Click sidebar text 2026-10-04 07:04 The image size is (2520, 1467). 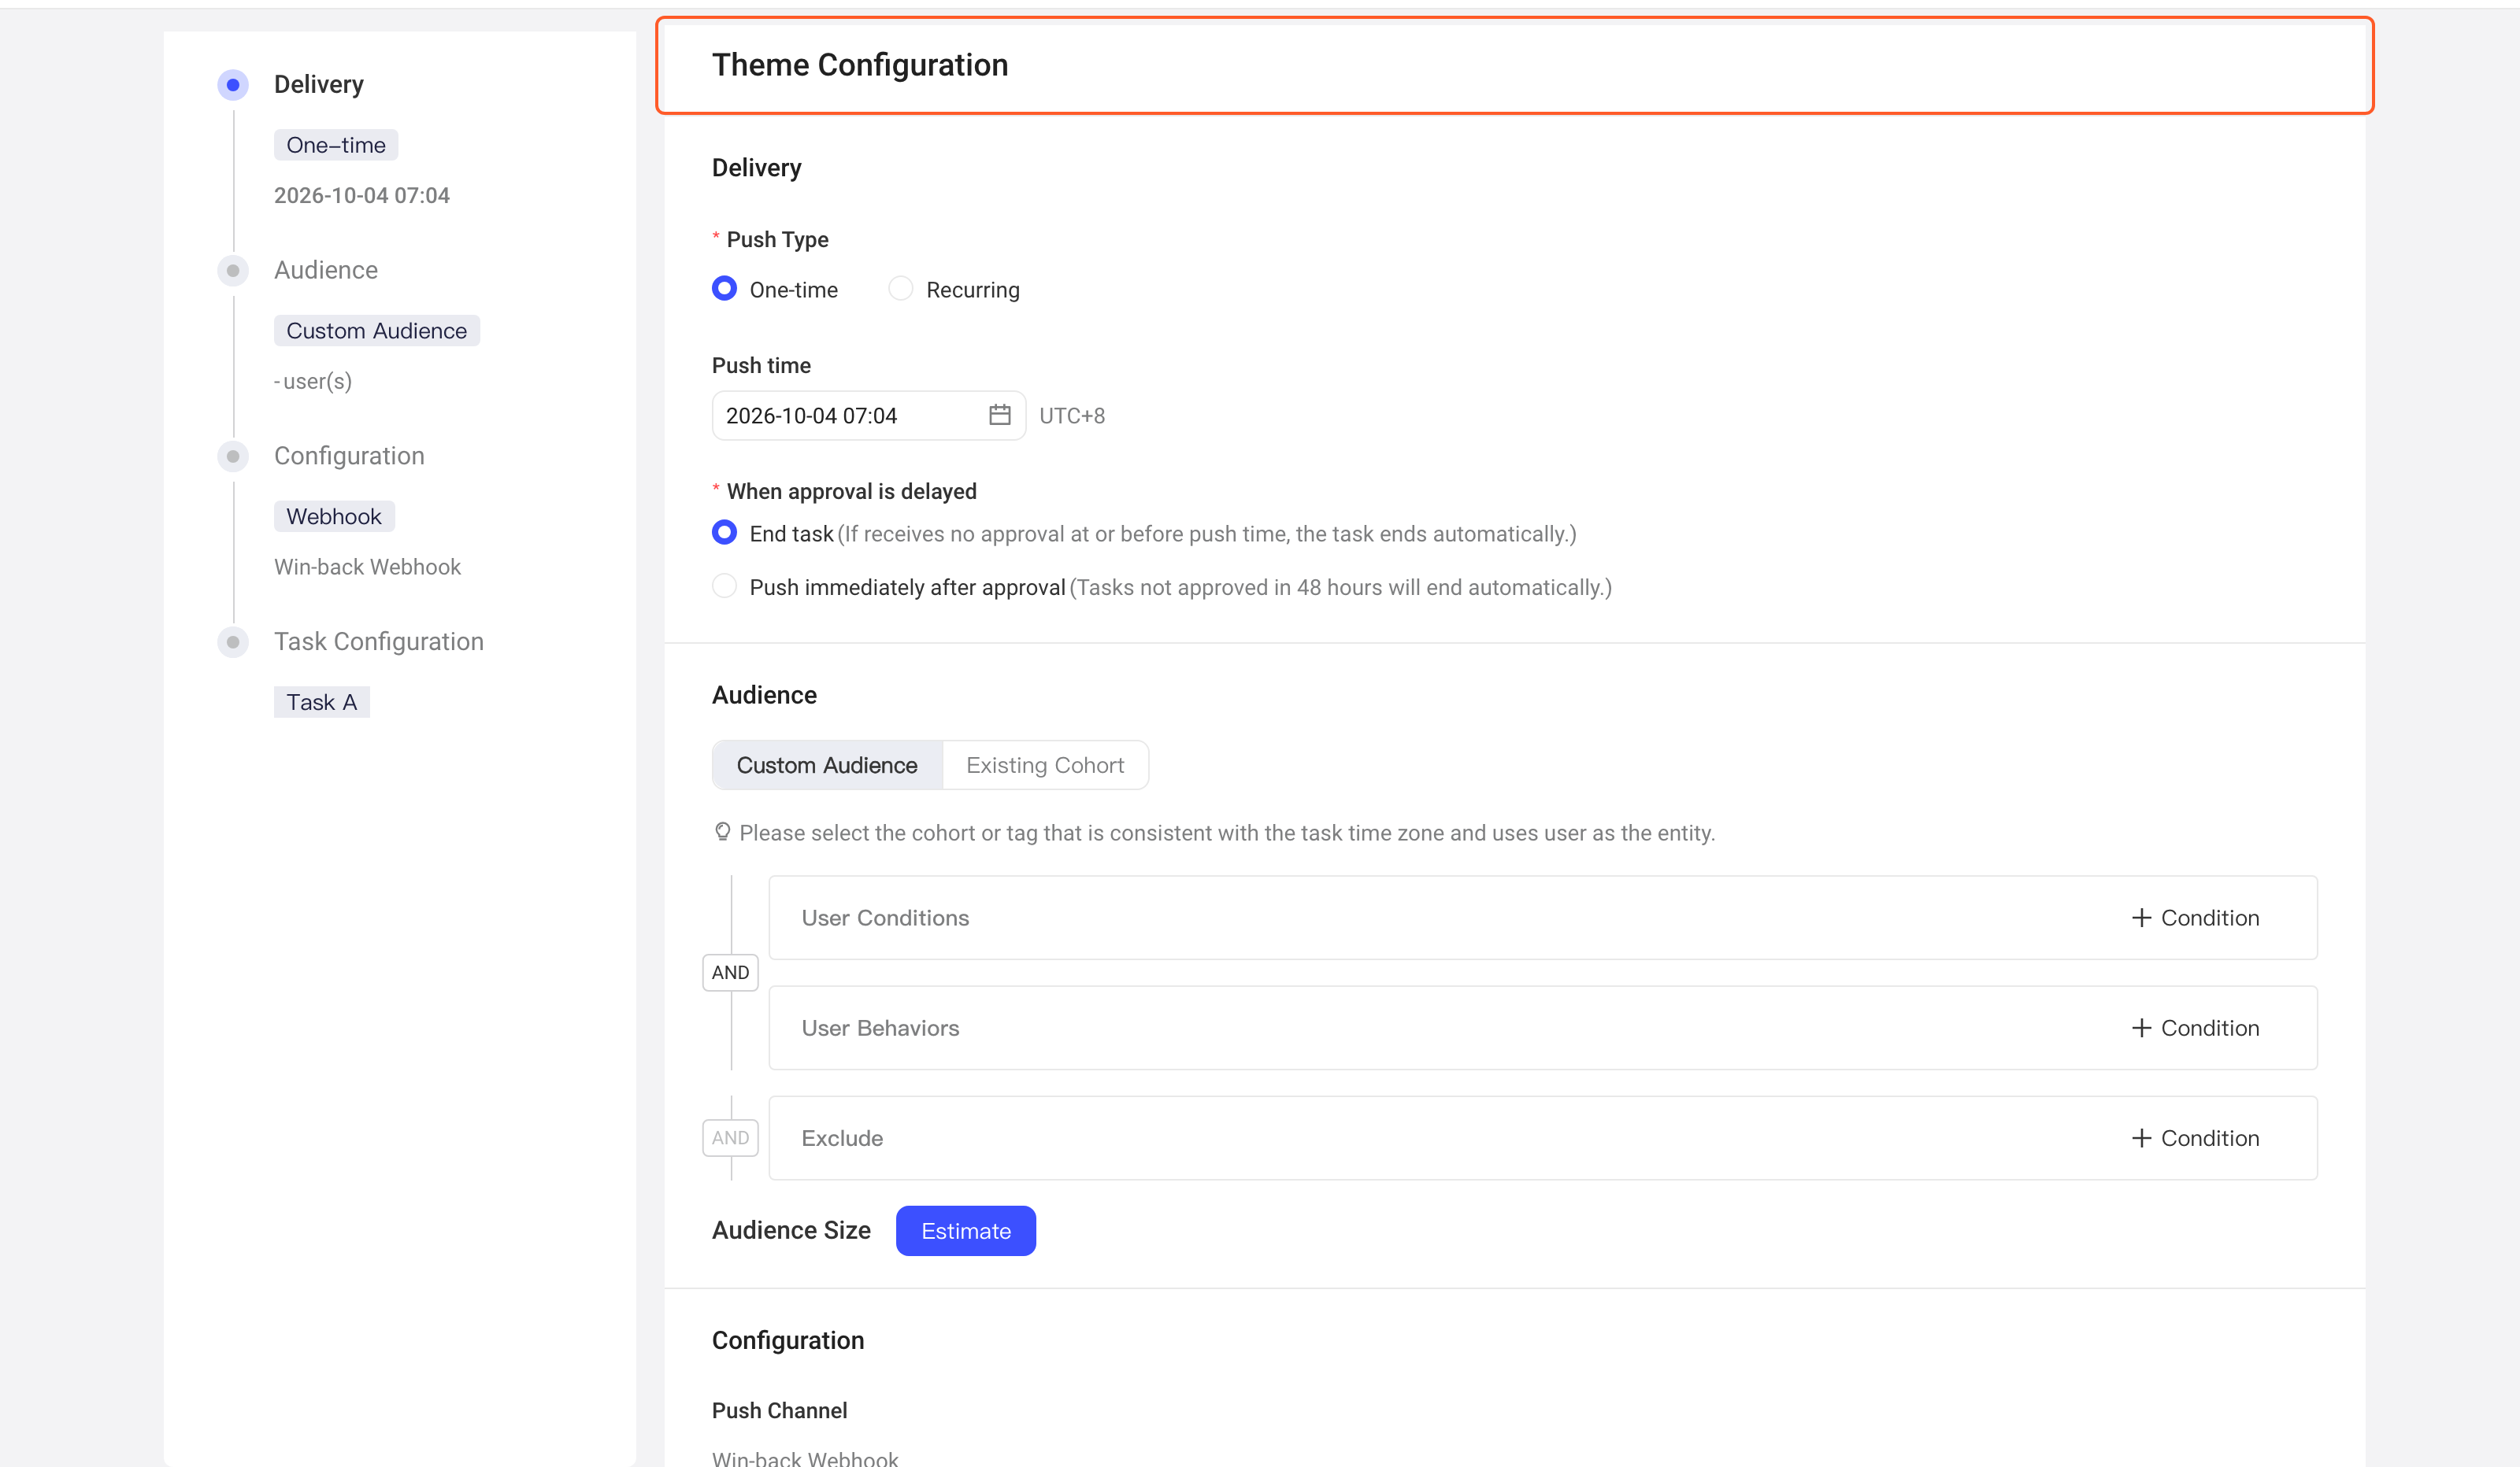362,195
